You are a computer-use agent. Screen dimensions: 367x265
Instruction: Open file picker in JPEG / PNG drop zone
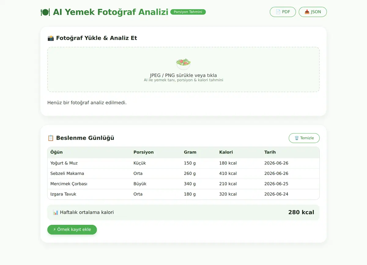[183, 70]
